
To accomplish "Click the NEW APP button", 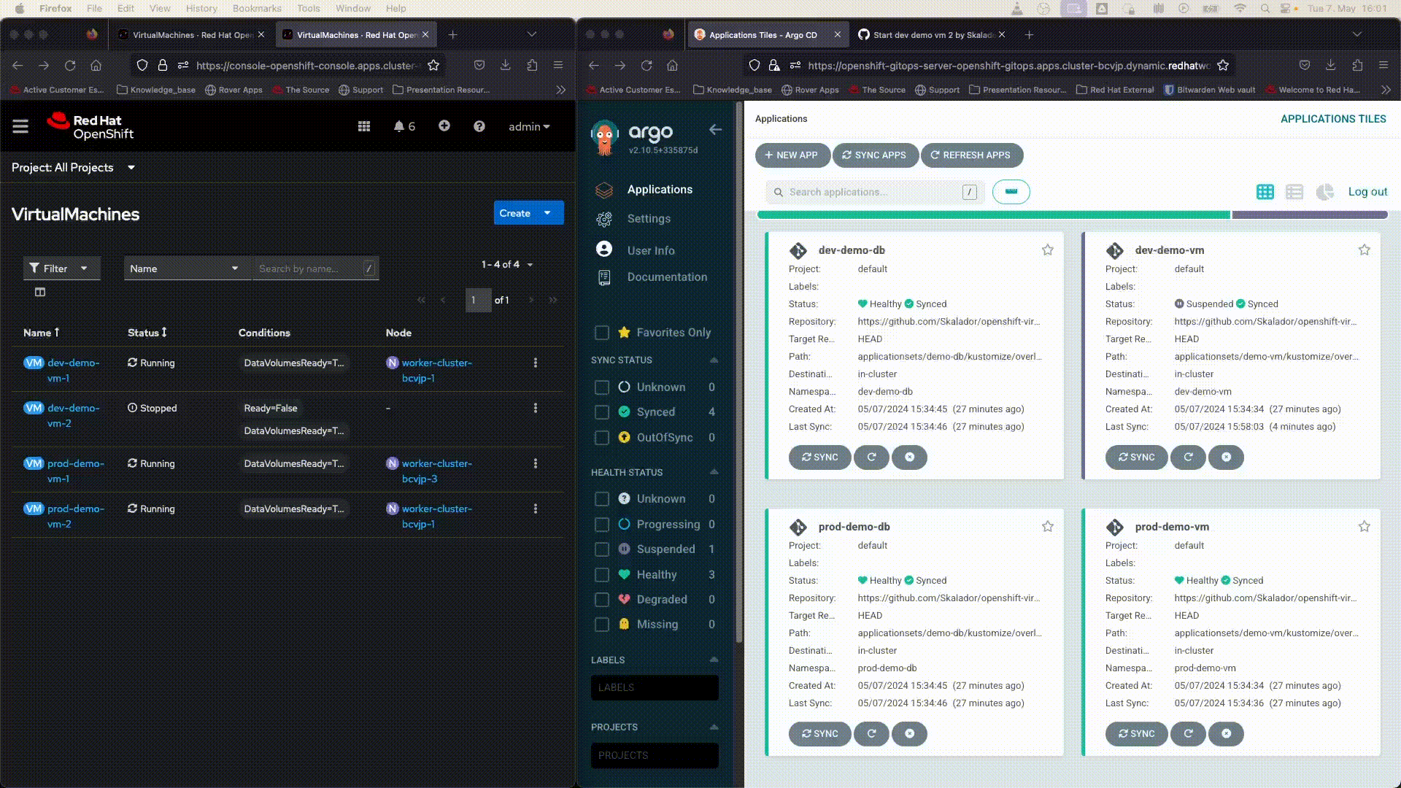I will coord(792,155).
